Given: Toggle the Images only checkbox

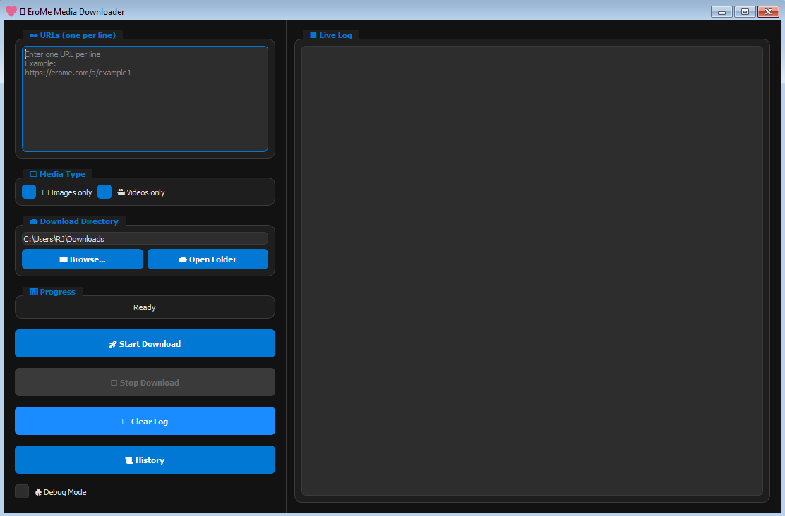Looking at the screenshot, I should click(29, 192).
